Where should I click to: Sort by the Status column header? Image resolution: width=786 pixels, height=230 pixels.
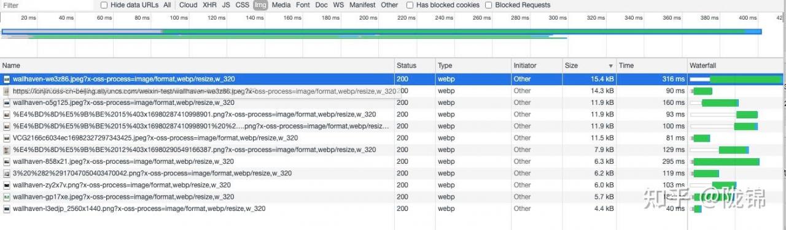click(415, 66)
